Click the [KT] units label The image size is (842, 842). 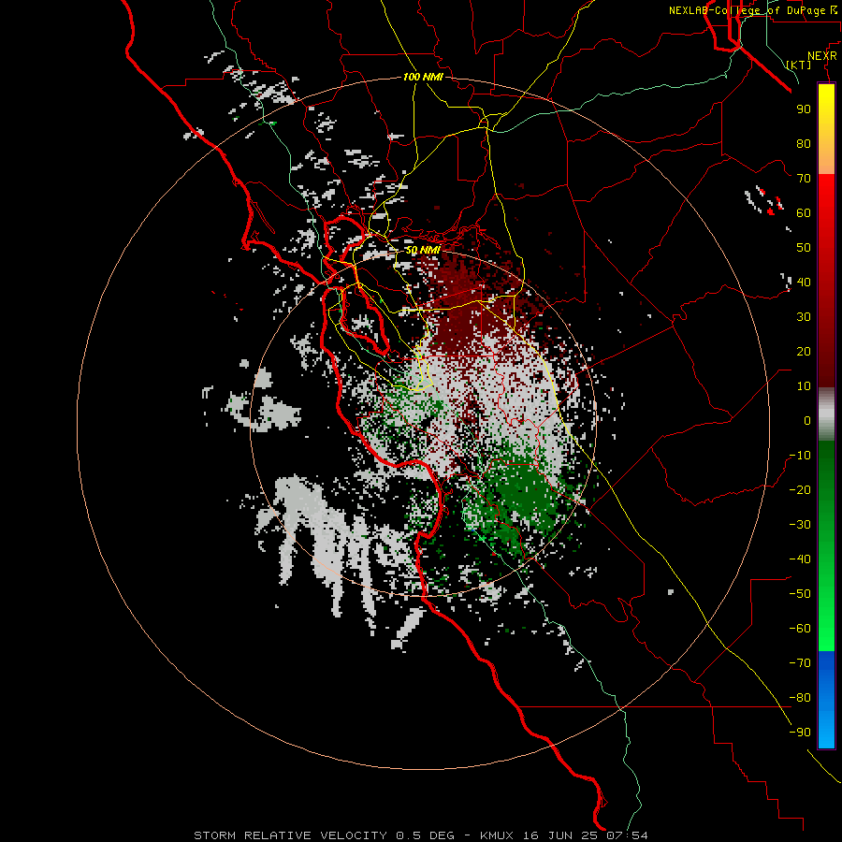tap(799, 65)
